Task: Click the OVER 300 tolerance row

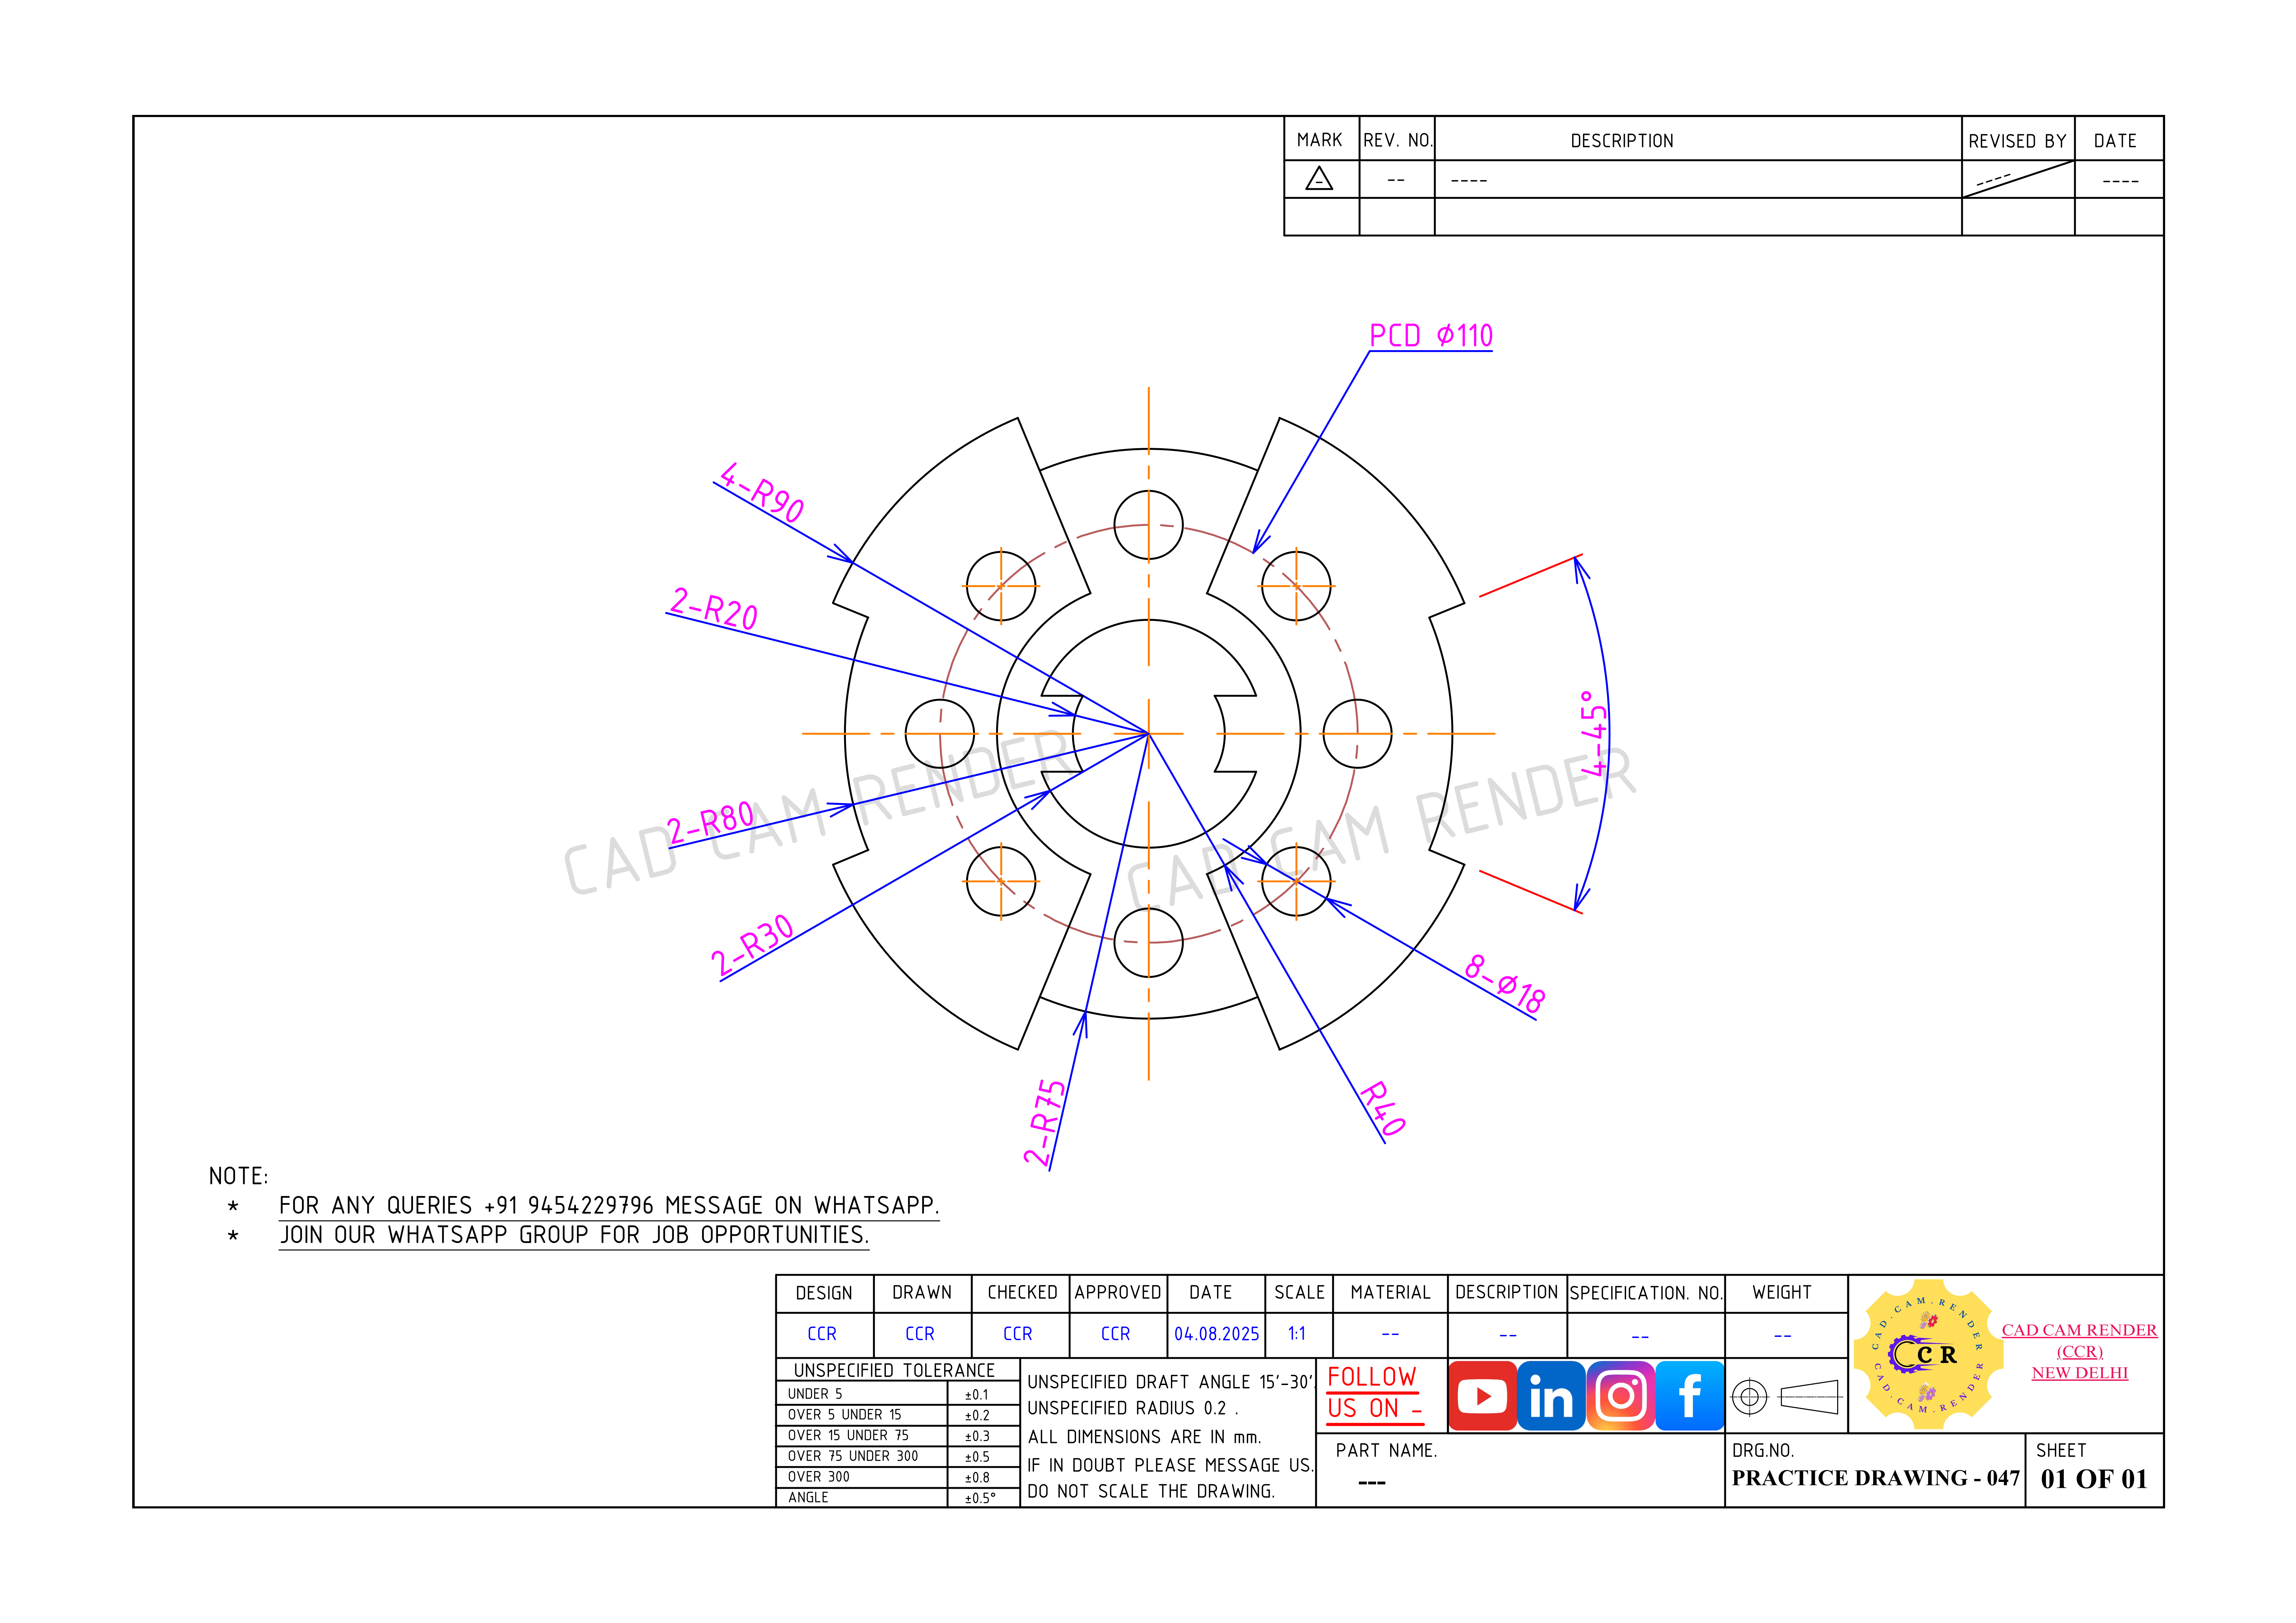Action: (898, 1477)
